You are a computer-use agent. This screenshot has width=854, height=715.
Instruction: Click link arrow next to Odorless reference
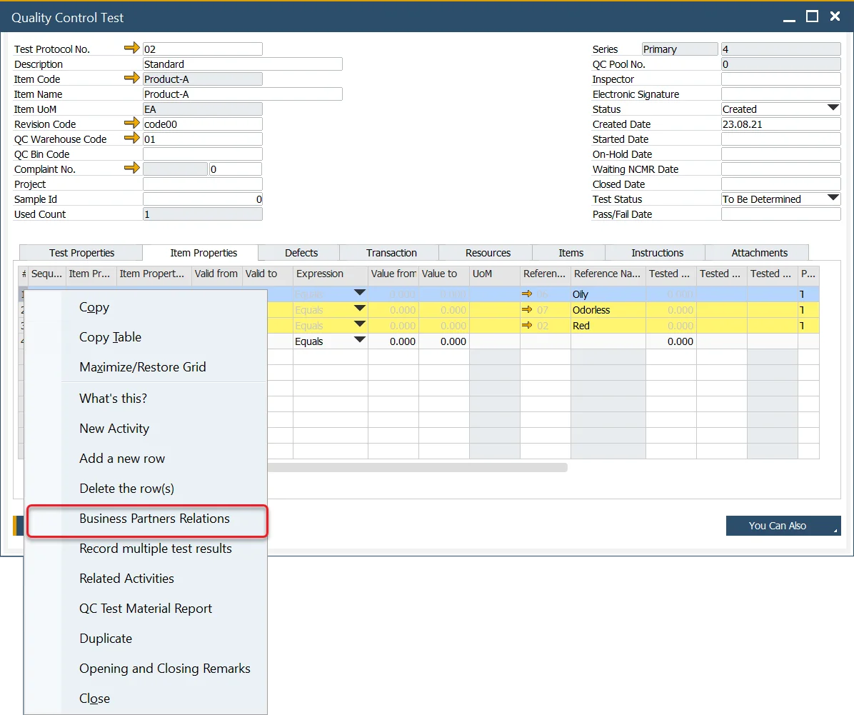(528, 310)
